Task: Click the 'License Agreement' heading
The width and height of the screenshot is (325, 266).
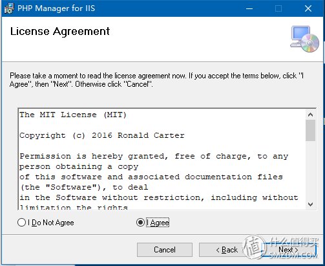Action: click(x=60, y=32)
